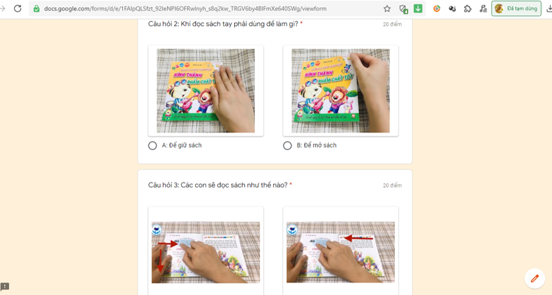Screen dimensions: 552x295
Task: Open the shield extension icon in address bar
Action: tap(403, 9)
